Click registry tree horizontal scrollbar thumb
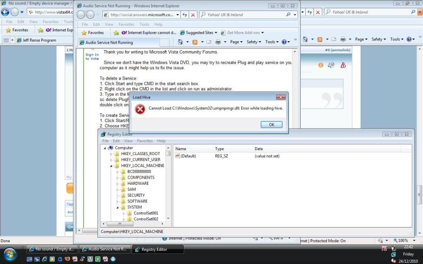Screen dimensions: 423x264 pos(120,224)
